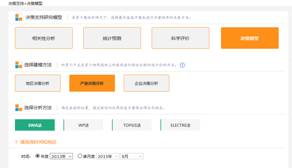Switch to the WP法 analysis method

coord(83,125)
